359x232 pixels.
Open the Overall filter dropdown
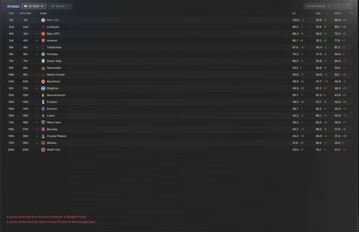60,6
